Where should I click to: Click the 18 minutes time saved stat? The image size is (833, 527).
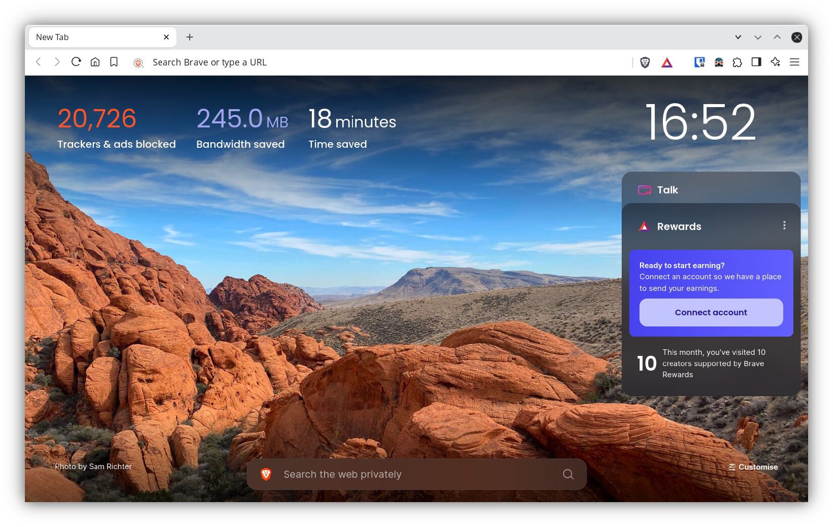click(352, 128)
